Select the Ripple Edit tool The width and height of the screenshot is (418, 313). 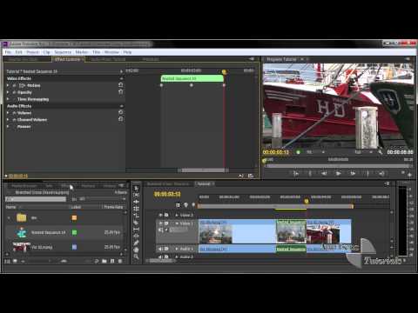136,202
